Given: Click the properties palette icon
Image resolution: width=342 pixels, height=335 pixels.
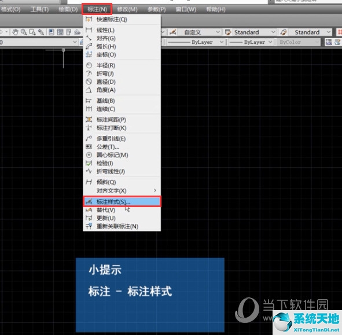Looking at the screenshot, I should point(52,32).
